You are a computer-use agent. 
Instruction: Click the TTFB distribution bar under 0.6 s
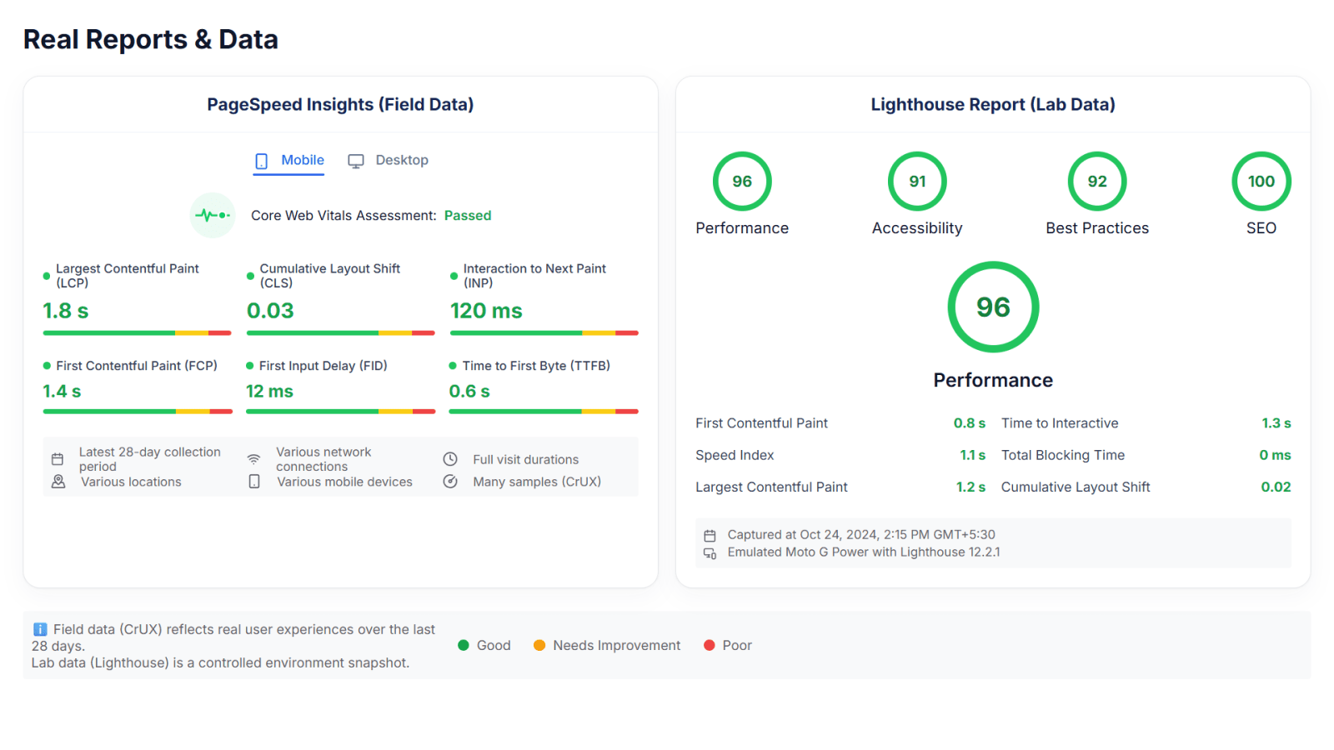click(x=544, y=412)
